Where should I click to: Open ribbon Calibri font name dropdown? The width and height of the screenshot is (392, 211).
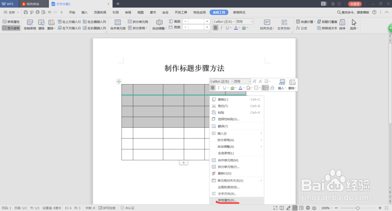click(234, 22)
